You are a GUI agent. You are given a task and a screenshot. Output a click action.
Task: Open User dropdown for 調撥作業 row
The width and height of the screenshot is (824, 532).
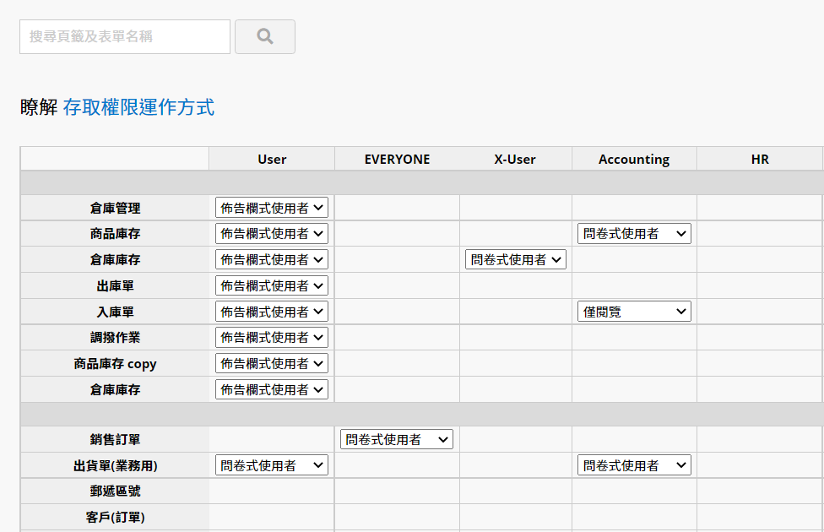point(272,338)
